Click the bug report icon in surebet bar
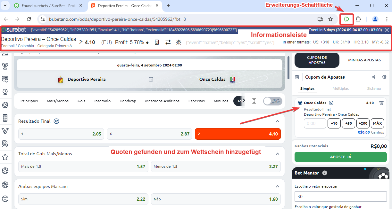392x209 pixels. [179, 42]
